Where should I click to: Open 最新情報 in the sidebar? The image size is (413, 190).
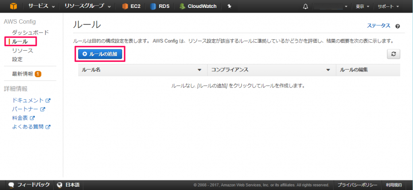(23, 74)
